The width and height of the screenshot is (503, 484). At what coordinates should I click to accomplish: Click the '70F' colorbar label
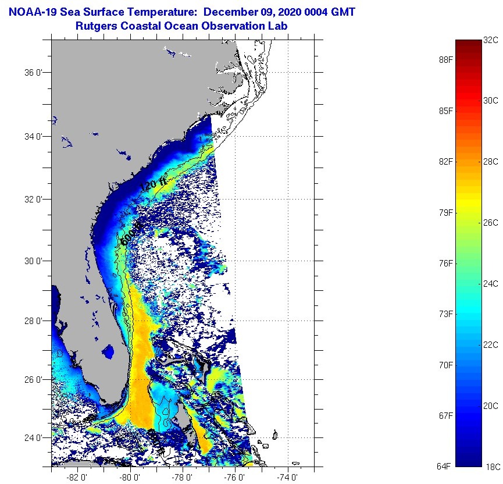446,365
